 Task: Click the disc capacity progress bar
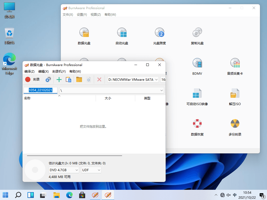(74, 155)
